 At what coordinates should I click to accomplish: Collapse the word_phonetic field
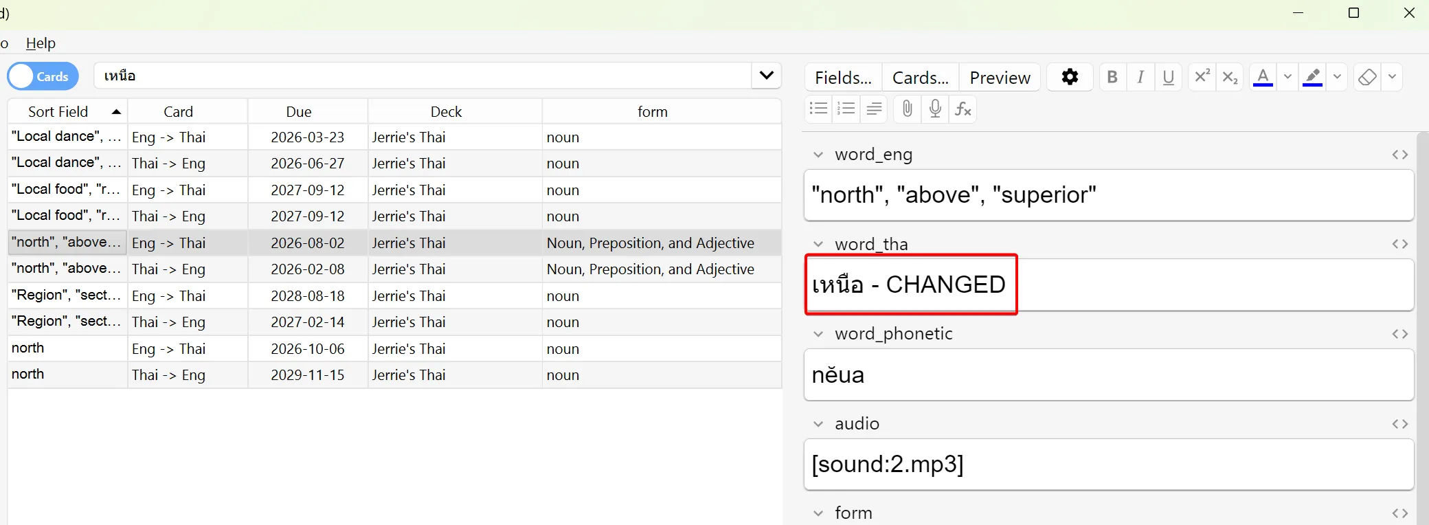tap(818, 334)
